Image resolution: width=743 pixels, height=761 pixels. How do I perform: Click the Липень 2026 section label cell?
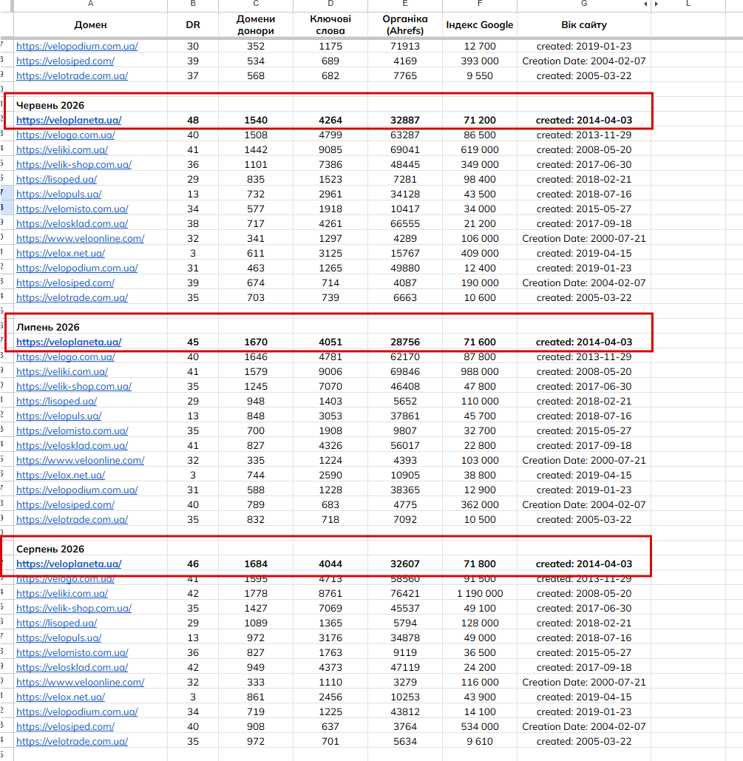tap(90, 327)
